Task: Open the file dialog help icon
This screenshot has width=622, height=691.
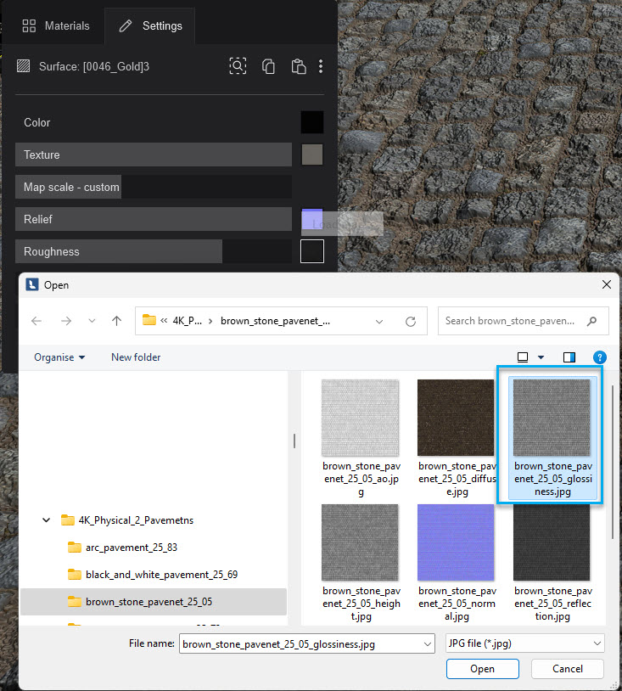Action: (x=600, y=357)
